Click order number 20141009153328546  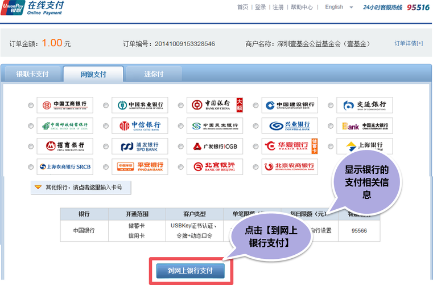tap(185, 44)
